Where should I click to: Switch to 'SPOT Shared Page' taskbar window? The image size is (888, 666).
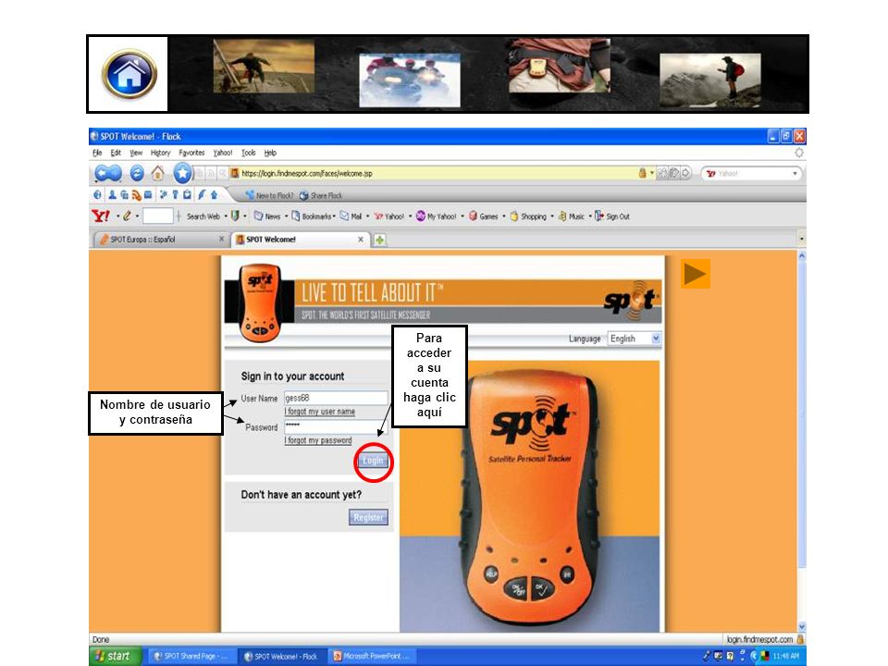pos(191,657)
